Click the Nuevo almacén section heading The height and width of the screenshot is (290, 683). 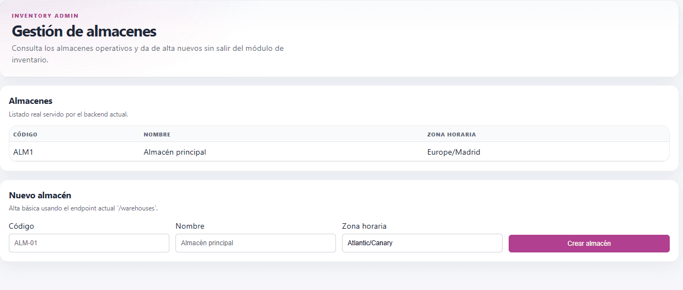[x=40, y=196]
